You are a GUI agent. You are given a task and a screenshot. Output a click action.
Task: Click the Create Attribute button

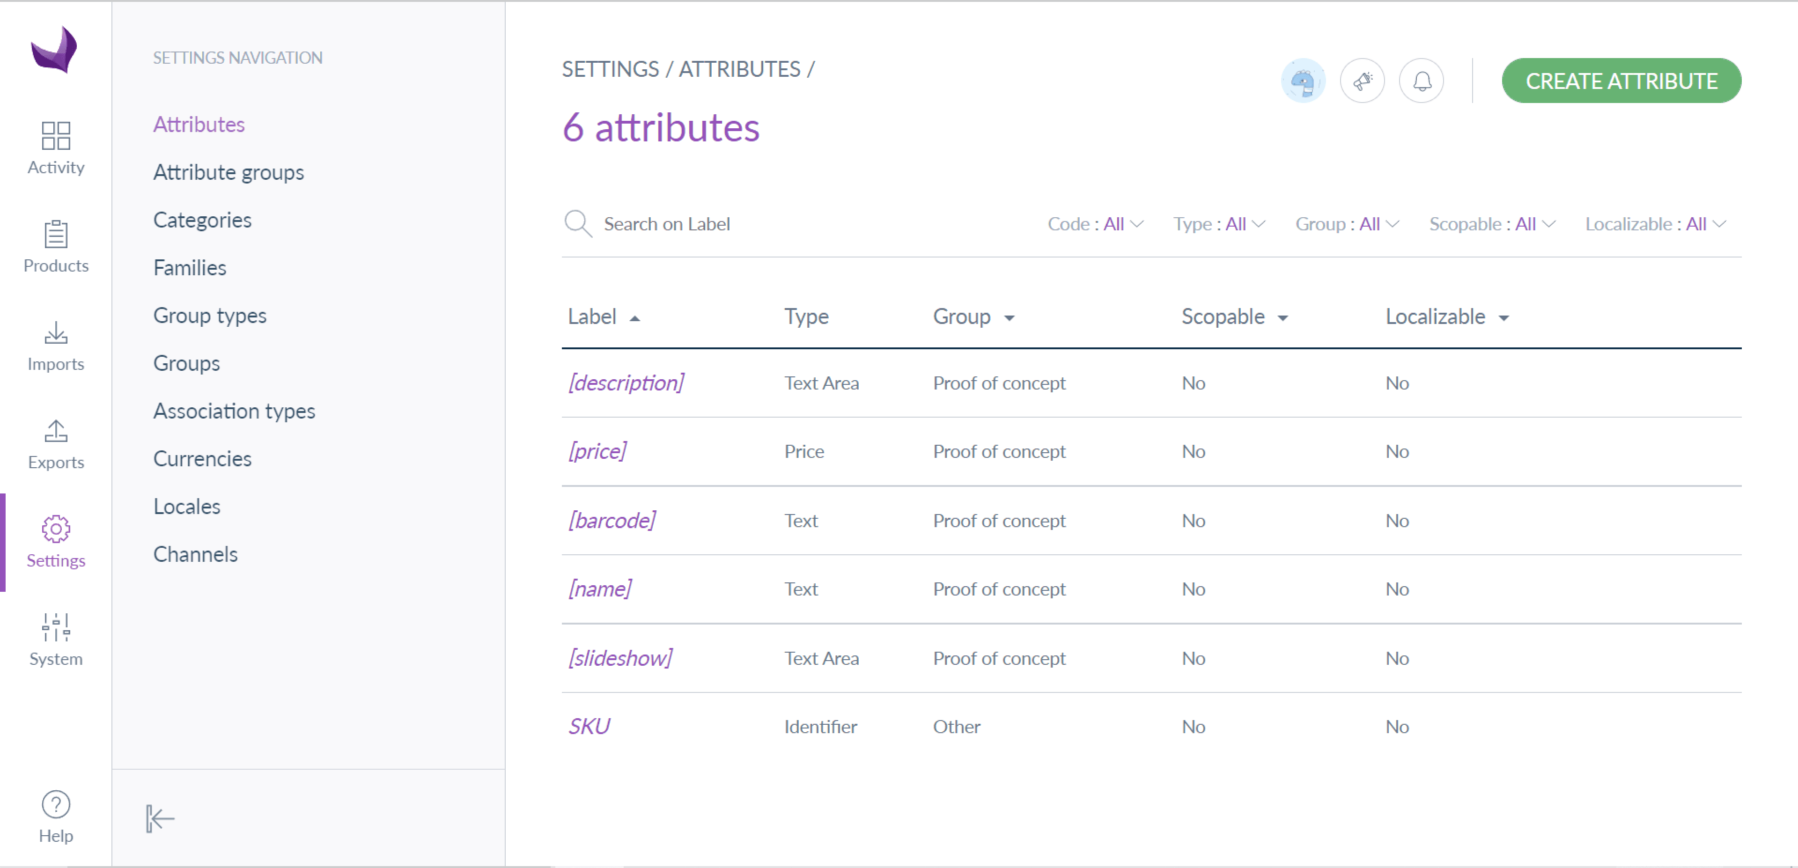1621,81
